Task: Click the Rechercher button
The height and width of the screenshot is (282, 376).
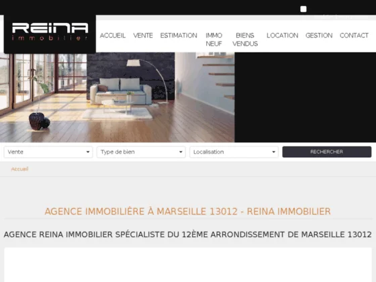Action: point(327,152)
